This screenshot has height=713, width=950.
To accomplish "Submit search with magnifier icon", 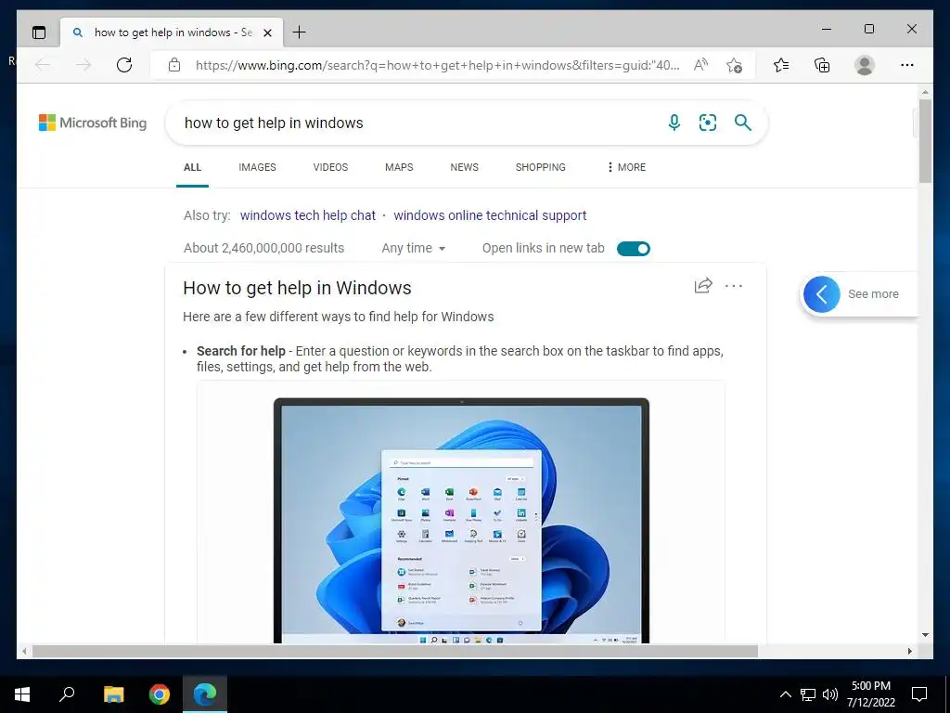I will (x=743, y=123).
